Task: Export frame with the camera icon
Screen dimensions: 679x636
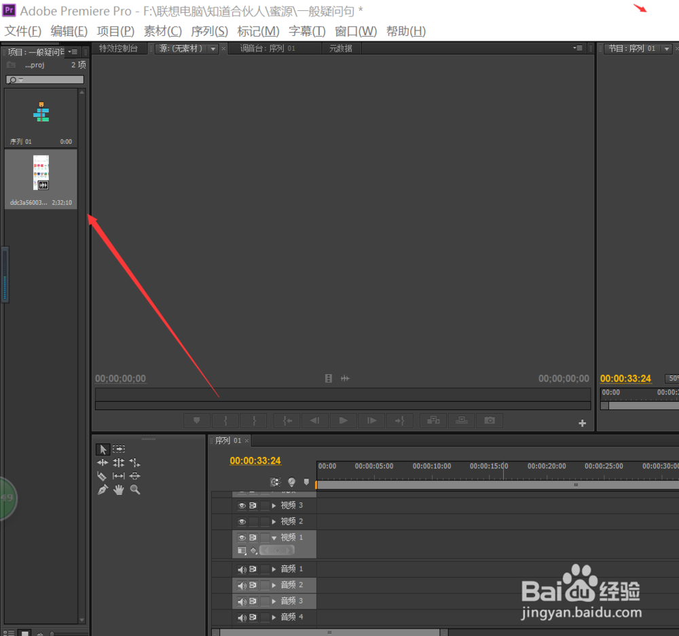Action: coord(490,420)
